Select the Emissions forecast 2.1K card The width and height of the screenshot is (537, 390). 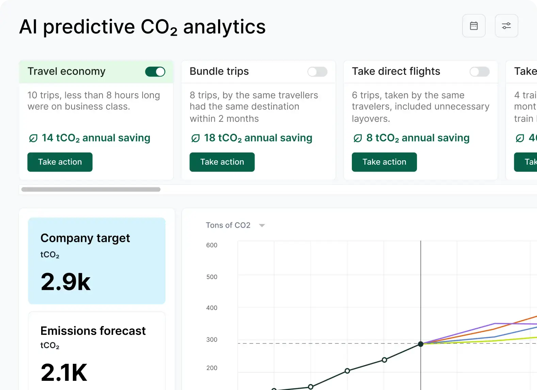pos(97,351)
